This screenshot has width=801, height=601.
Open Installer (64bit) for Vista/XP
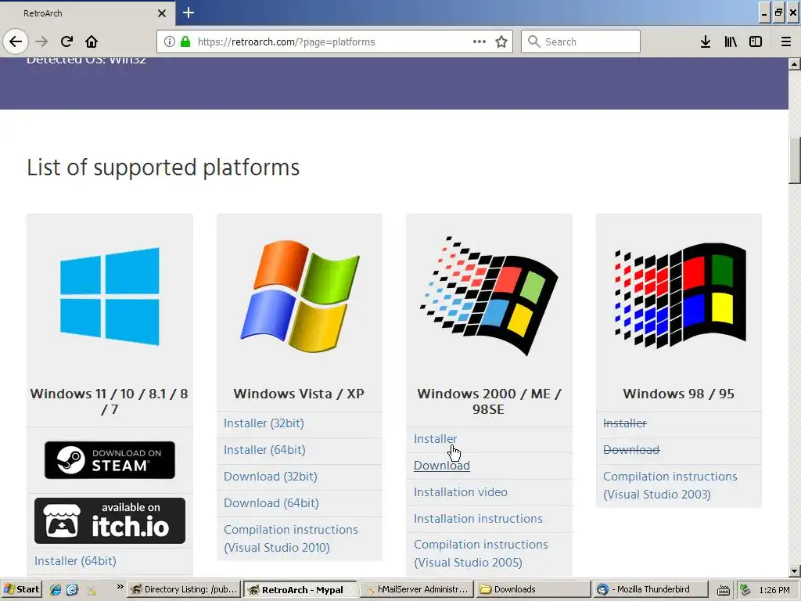tap(264, 450)
